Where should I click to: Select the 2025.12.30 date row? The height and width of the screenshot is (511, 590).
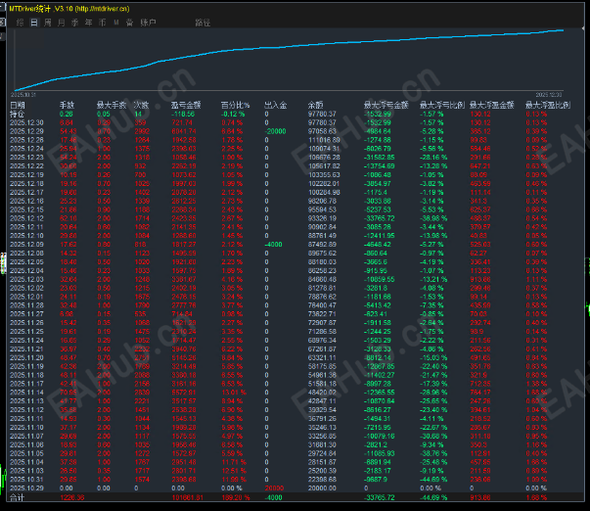coord(26,122)
